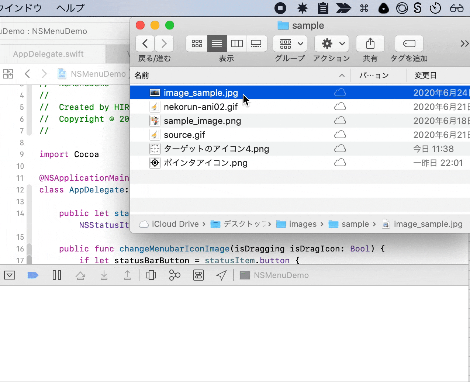
Task: Switch Finder to gallery view
Action: click(x=256, y=44)
